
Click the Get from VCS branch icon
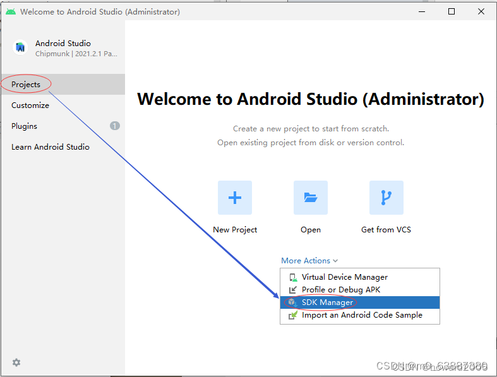(x=386, y=198)
